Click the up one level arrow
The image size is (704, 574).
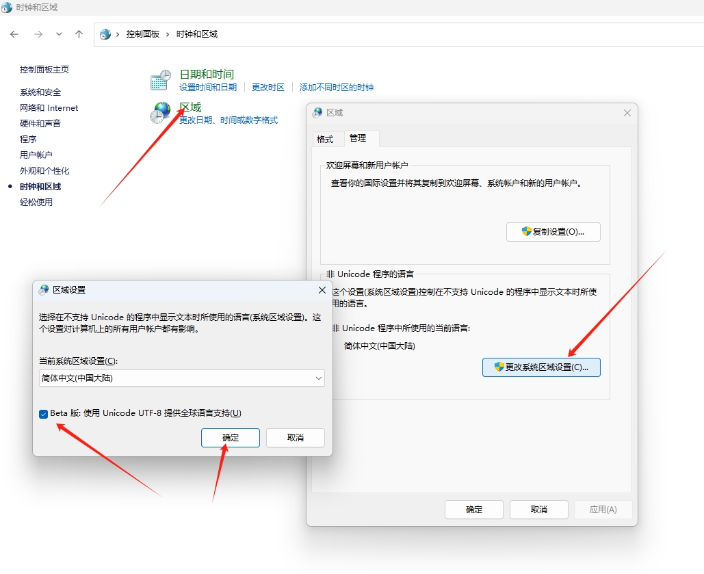[x=79, y=34]
